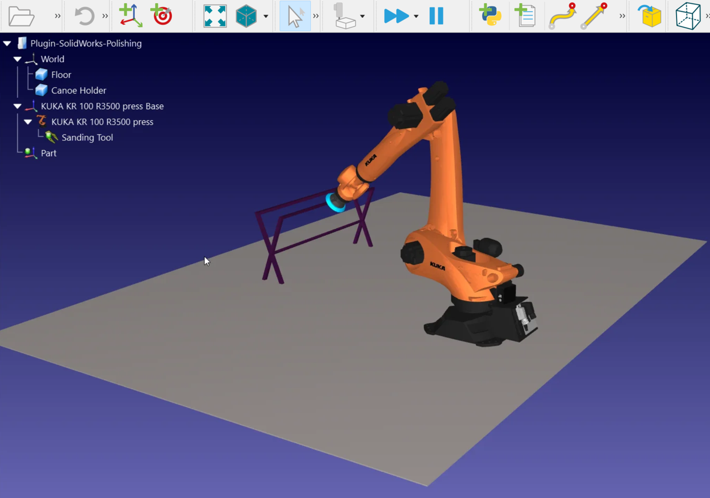The width and height of the screenshot is (710, 498).
Task: Add a new Python program
Action: click(x=490, y=16)
